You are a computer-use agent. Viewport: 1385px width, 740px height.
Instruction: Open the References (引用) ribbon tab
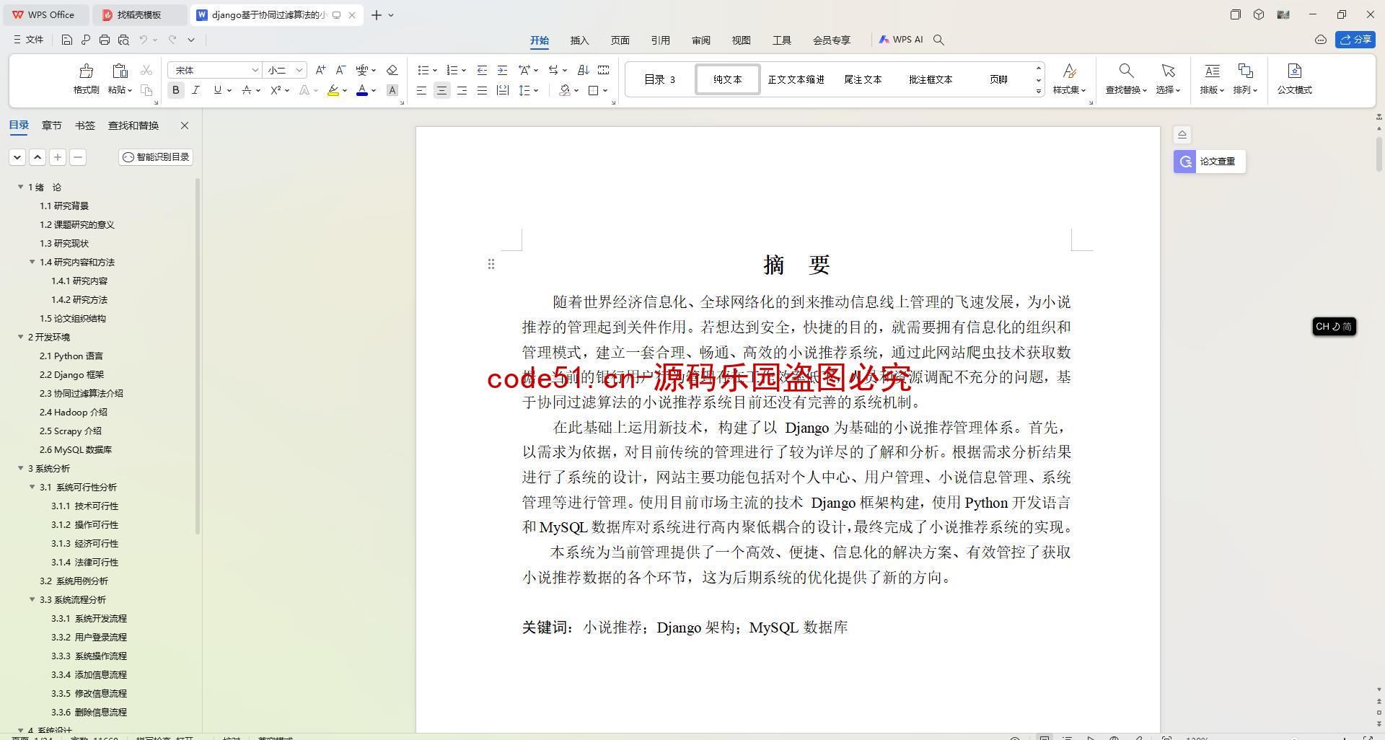point(660,40)
